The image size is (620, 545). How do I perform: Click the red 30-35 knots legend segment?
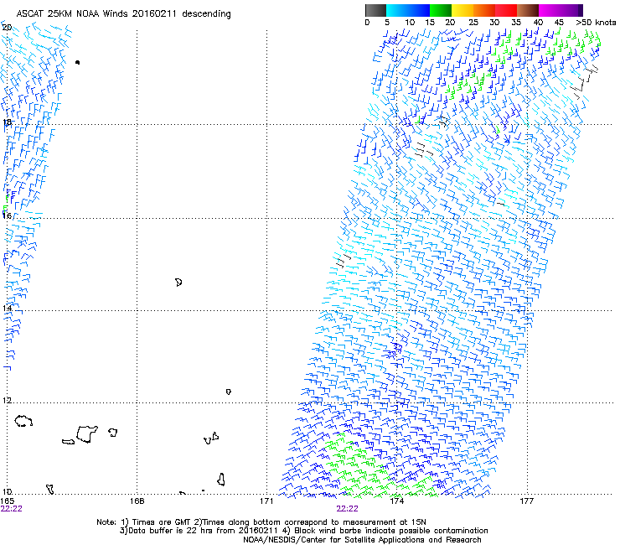506,10
